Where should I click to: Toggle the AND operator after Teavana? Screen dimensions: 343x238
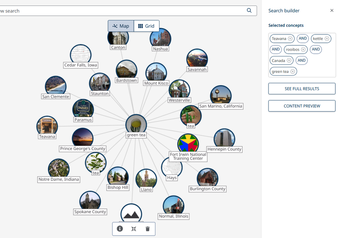coord(303,38)
